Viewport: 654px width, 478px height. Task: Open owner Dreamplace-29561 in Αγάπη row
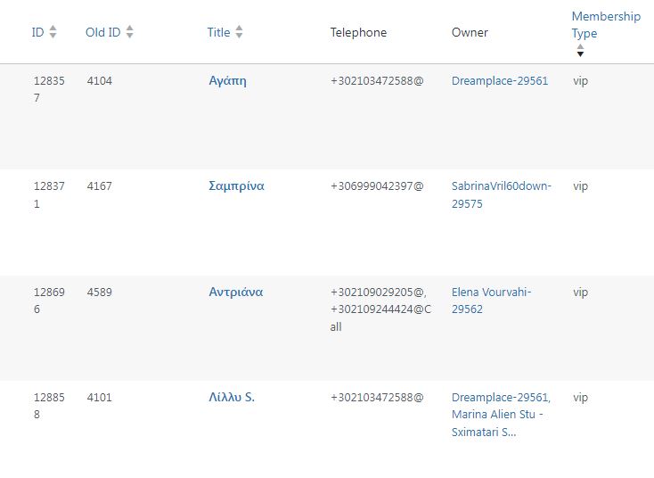click(x=499, y=81)
